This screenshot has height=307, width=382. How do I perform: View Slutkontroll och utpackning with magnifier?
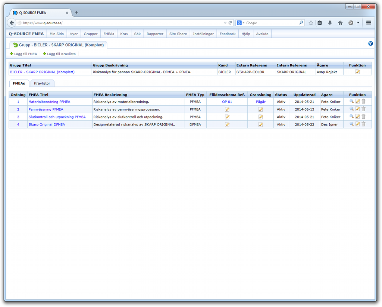351,116
